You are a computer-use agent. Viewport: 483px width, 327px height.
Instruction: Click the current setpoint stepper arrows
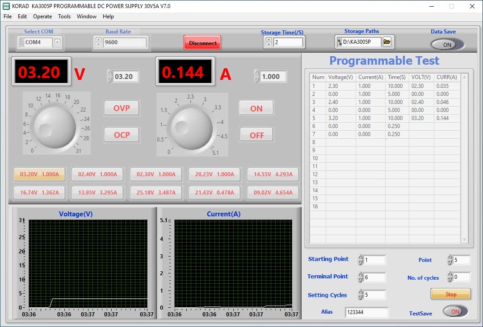(x=257, y=76)
